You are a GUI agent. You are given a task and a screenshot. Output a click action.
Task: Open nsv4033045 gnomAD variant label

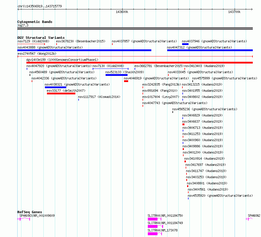(200, 72)
